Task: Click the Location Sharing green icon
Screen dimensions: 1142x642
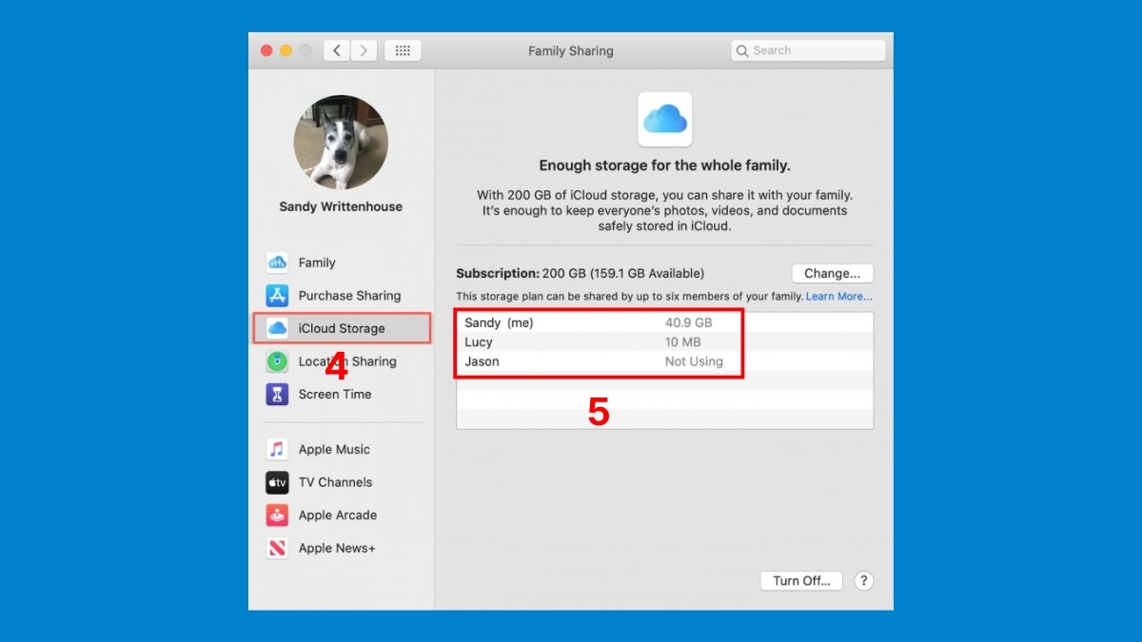Action: (277, 361)
